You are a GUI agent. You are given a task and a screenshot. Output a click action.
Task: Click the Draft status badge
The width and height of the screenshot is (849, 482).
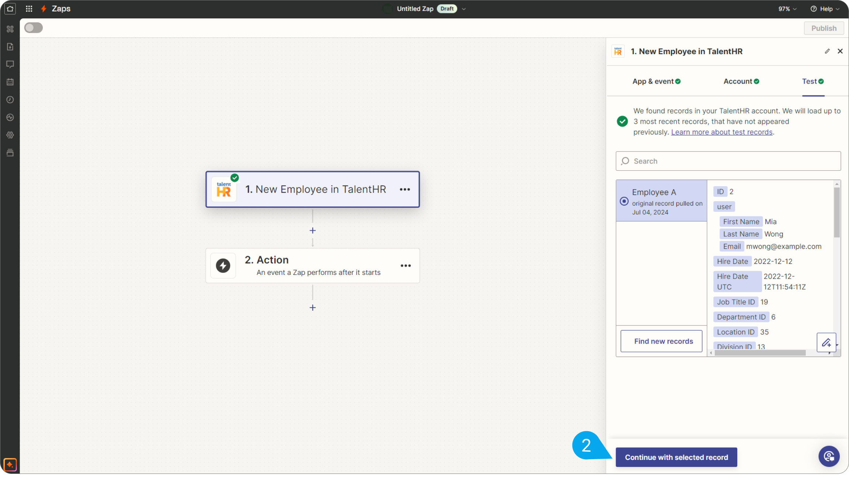(x=447, y=9)
